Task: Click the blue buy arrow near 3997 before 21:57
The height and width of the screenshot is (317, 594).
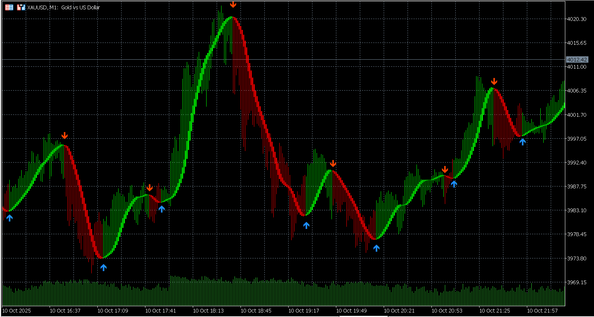Action: pos(522,142)
